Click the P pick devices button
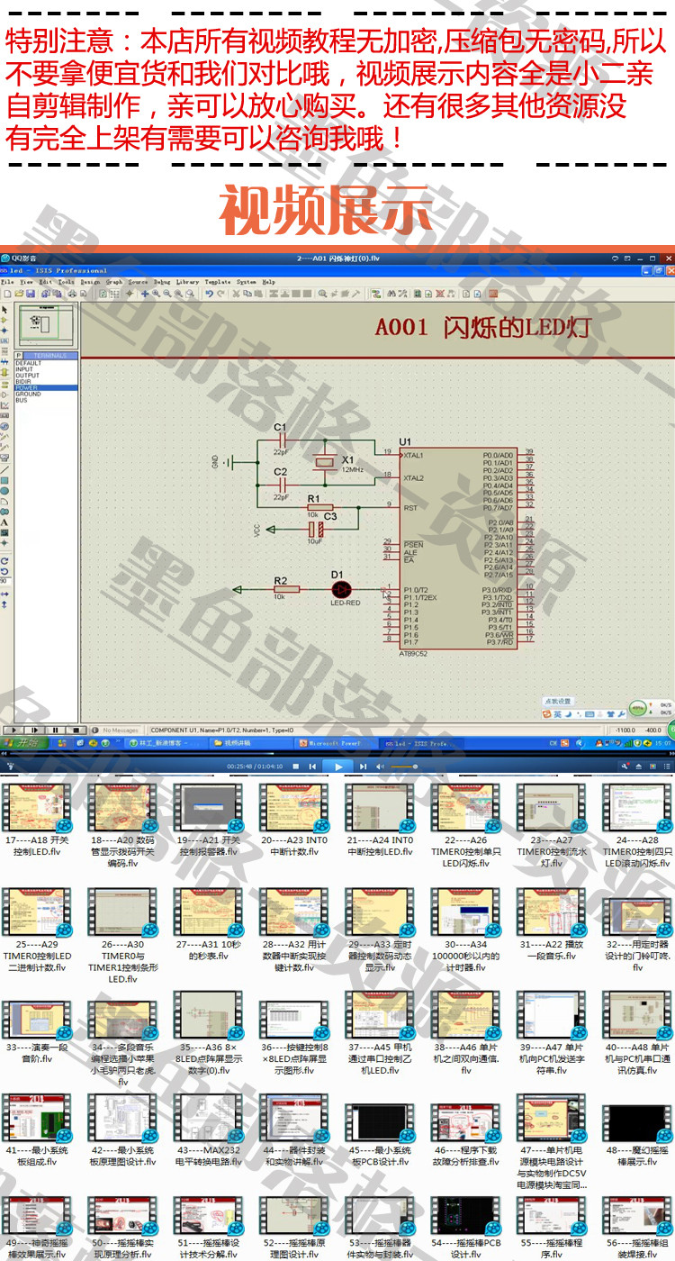 tap(18, 356)
